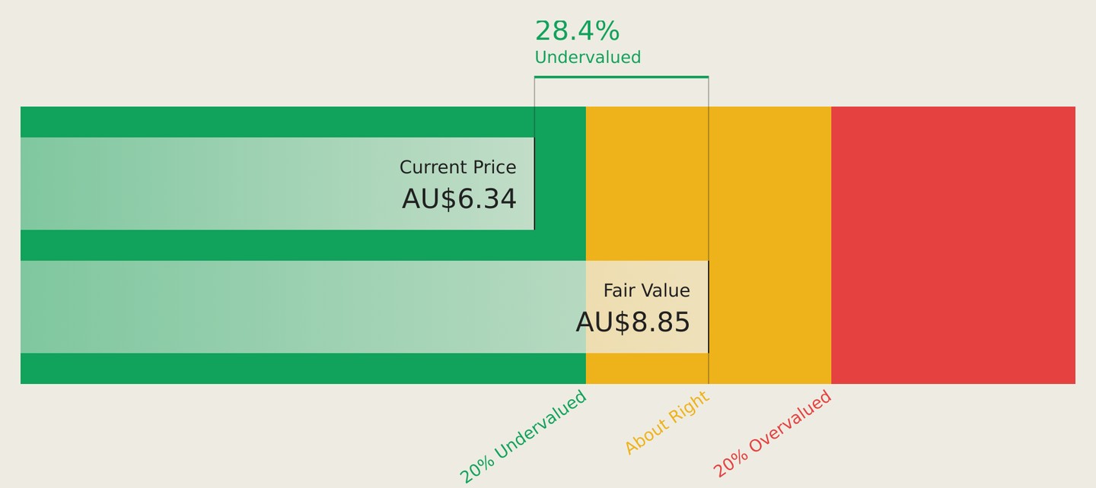
Task: Click the orange zone right of fair value line
Action: click(x=769, y=245)
